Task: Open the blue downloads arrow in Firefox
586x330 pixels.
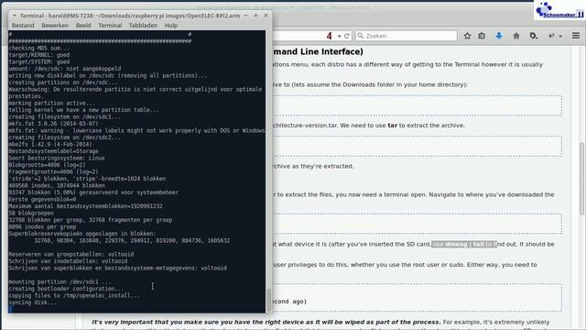Action: [499, 36]
